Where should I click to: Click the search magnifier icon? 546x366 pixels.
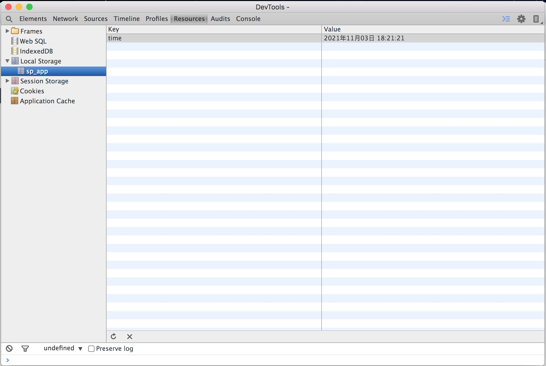click(x=9, y=19)
